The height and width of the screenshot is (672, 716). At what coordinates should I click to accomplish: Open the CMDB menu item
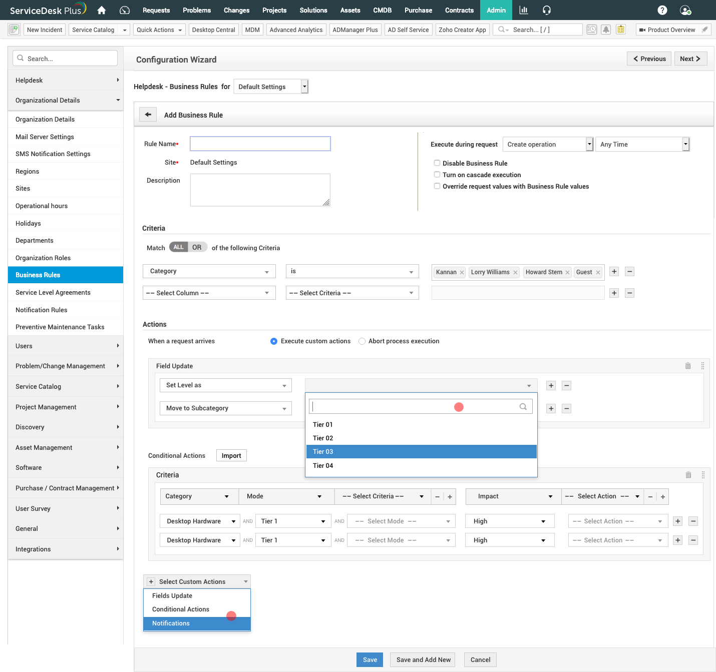click(382, 10)
